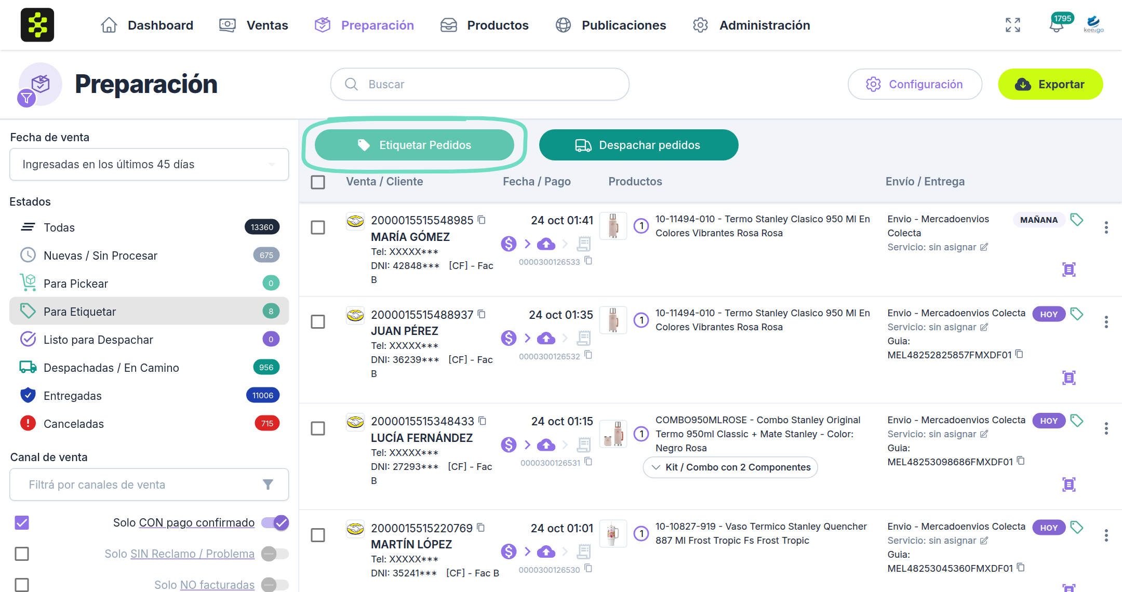Select Lucía Fernández order checkbox
The image size is (1122, 592).
318,428
